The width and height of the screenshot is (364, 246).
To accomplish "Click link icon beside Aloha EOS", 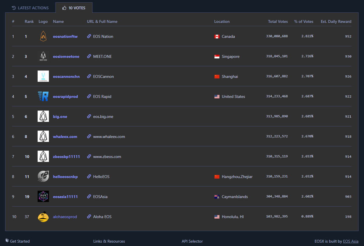I will pos(89,217).
